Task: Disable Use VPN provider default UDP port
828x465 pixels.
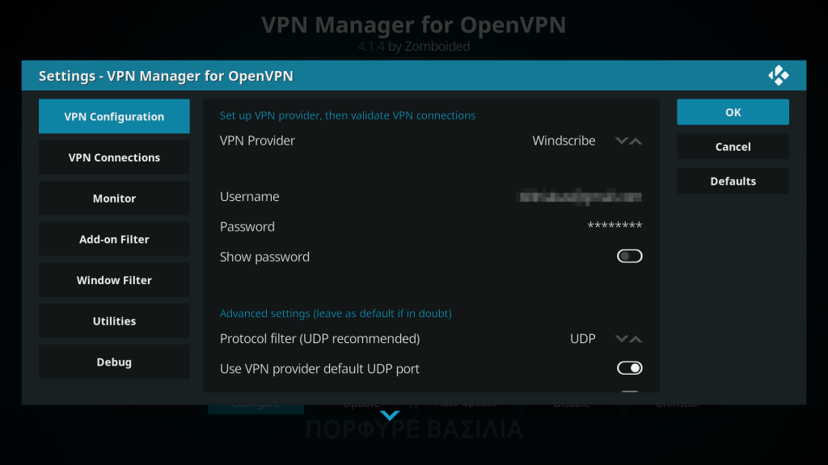Action: pyautogui.click(x=629, y=369)
